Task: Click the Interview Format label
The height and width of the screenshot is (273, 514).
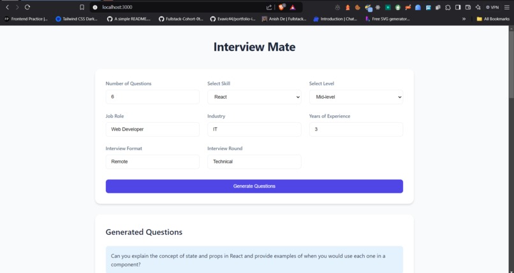Action: (124, 148)
